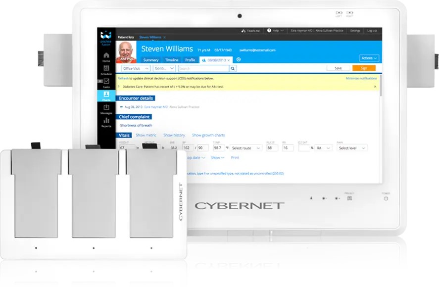Open the Go to... dropdown
The width and height of the screenshot is (439, 287).
pos(164,68)
